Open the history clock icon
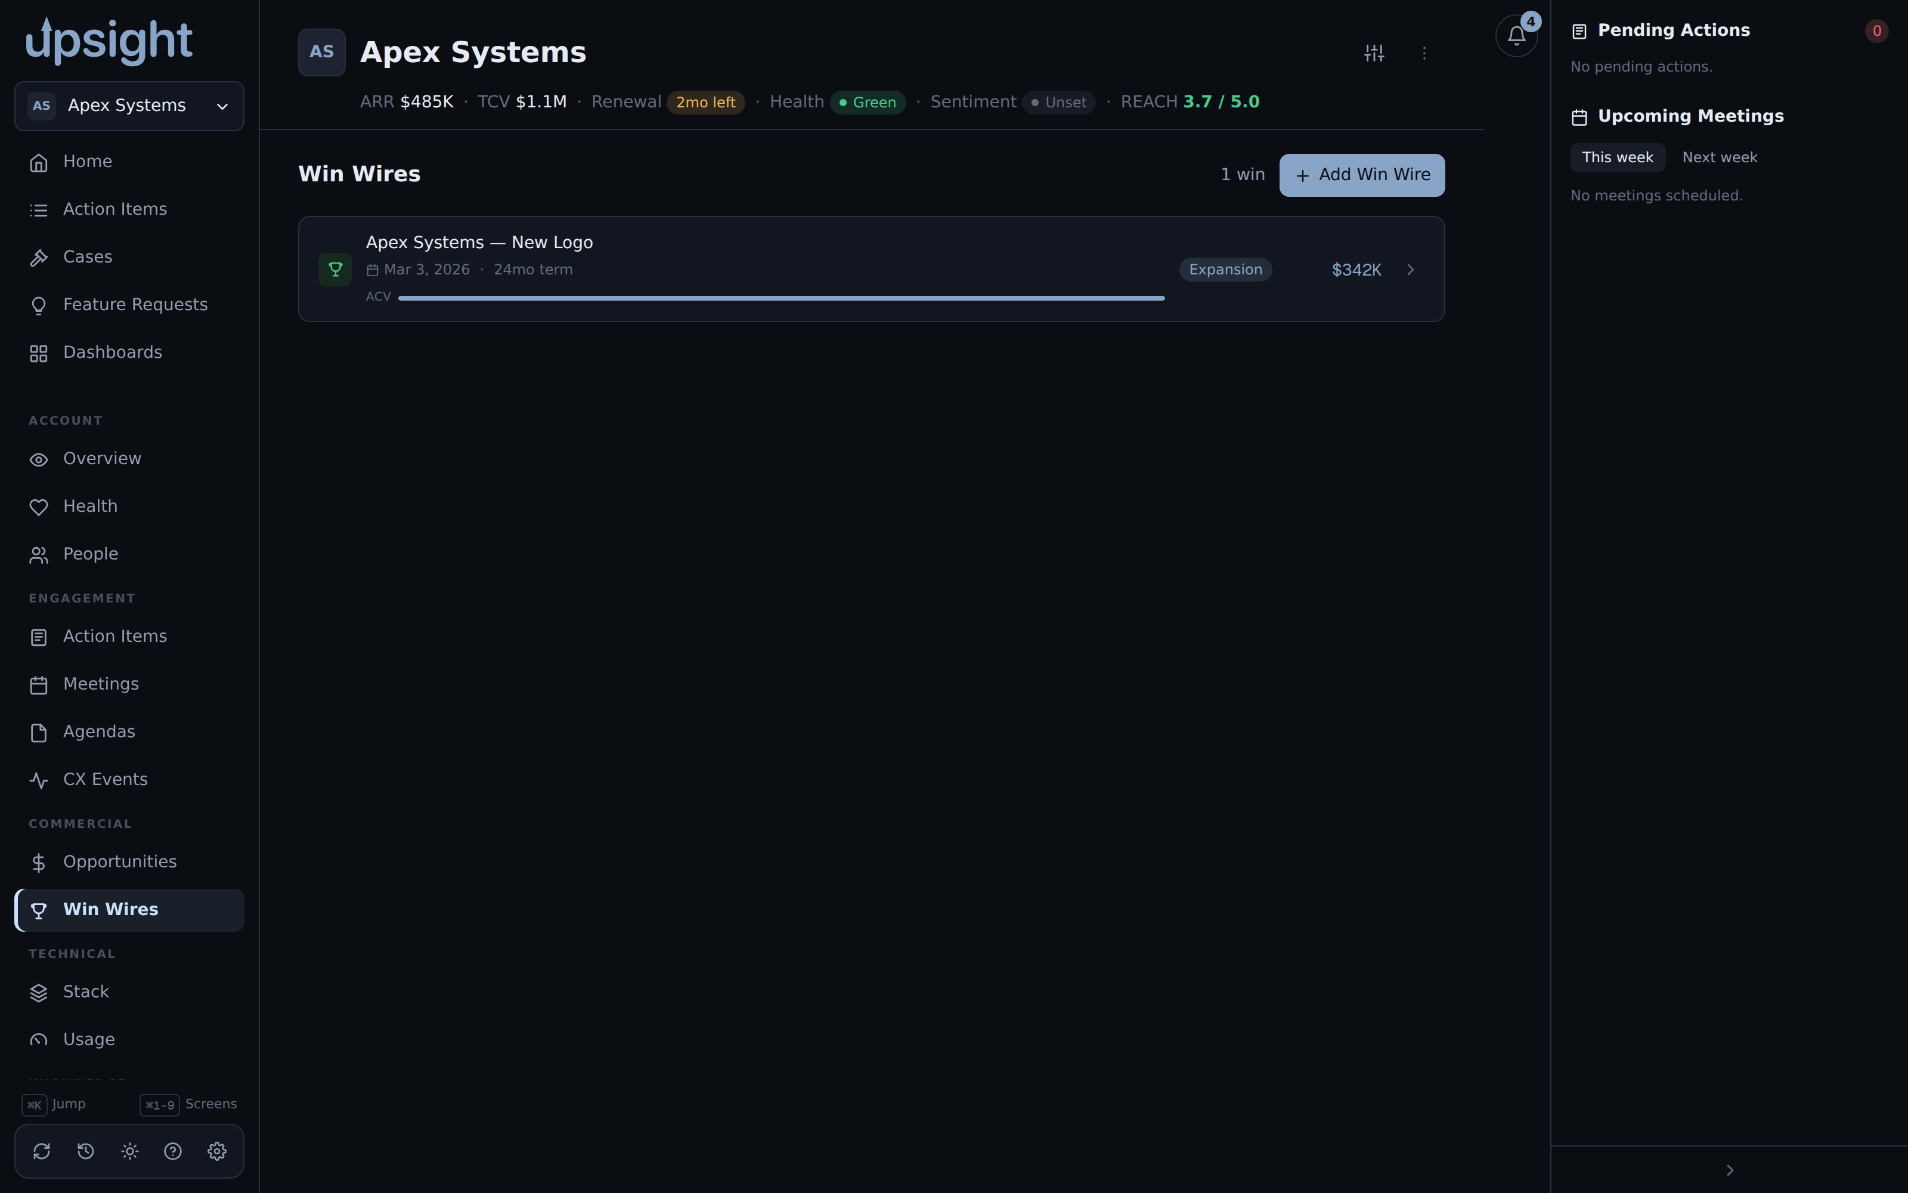The height and width of the screenshot is (1193, 1908). [86, 1151]
